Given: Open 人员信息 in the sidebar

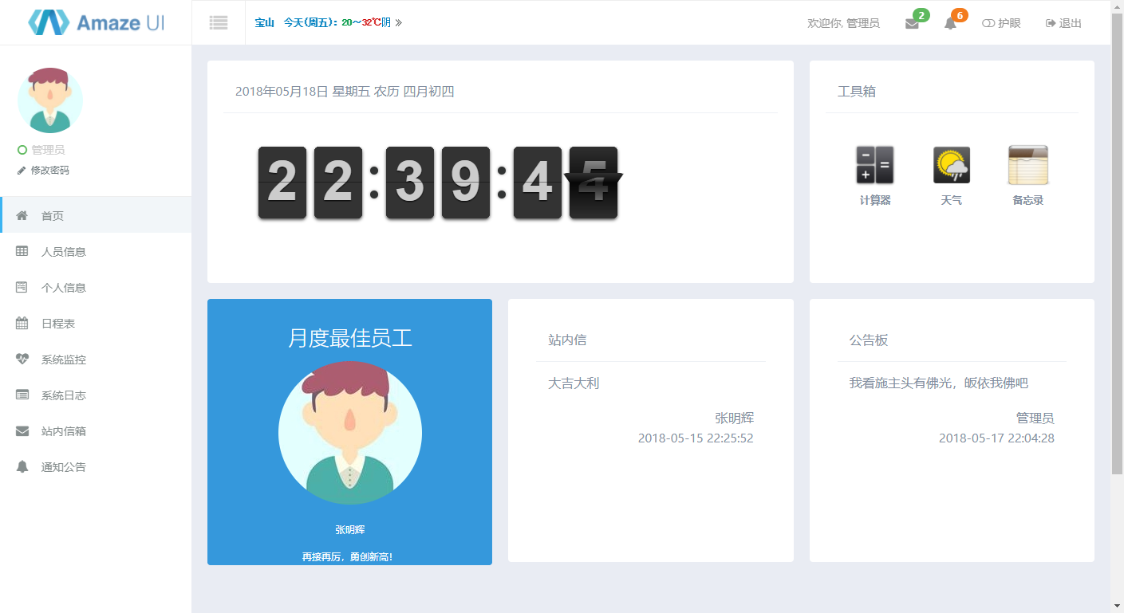Looking at the screenshot, I should click(64, 252).
